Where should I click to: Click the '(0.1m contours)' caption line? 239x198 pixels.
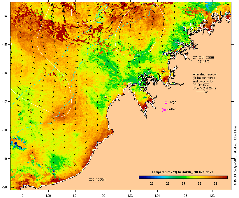tap(204, 78)
